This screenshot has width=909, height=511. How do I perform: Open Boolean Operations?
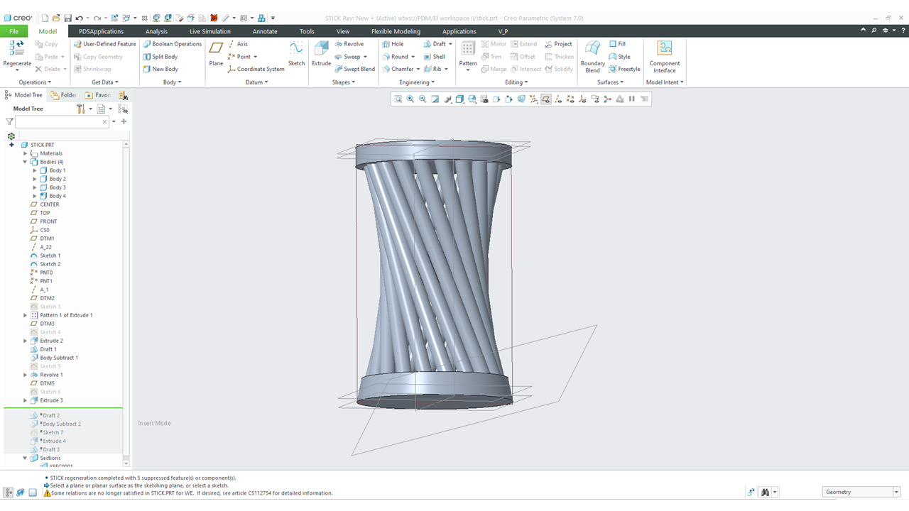pos(172,44)
